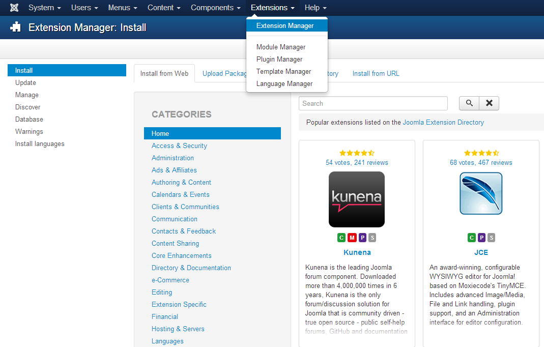Viewport: 544px width, 347px height.
Task: Select Extension Manager from the menu
Action: click(x=287, y=25)
